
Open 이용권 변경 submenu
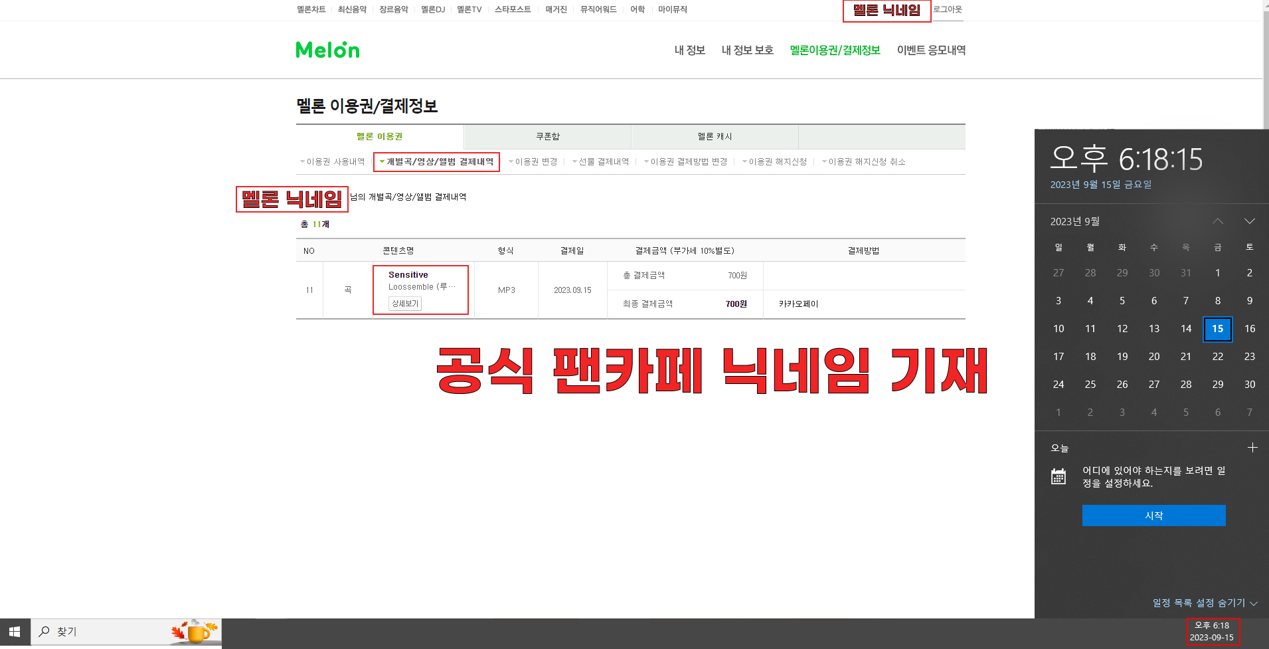click(x=536, y=162)
